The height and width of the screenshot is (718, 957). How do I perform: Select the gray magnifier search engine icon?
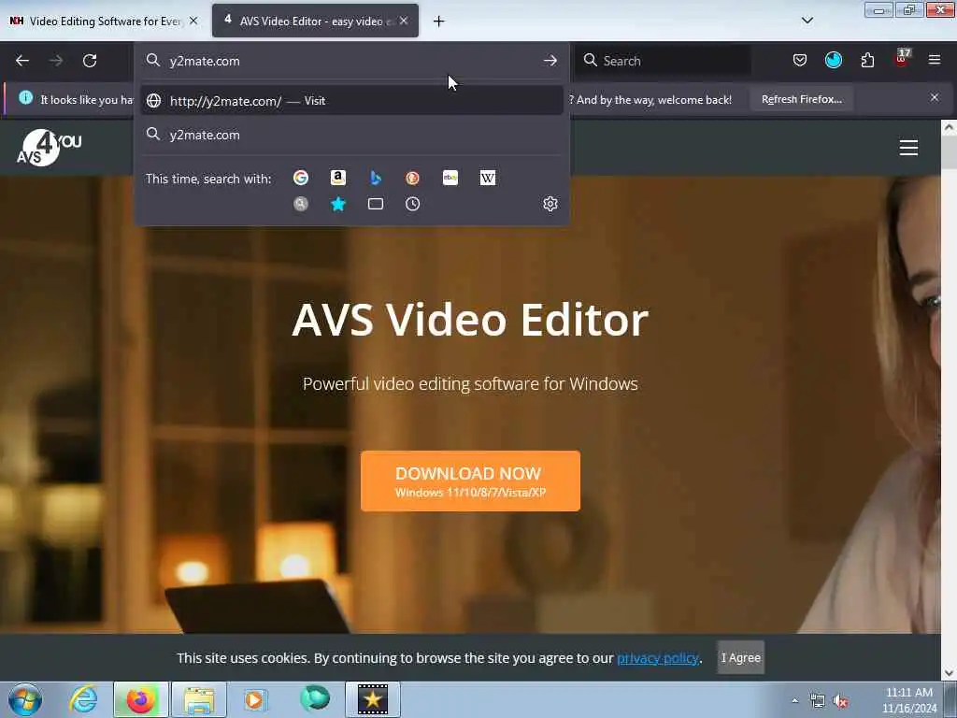point(301,204)
